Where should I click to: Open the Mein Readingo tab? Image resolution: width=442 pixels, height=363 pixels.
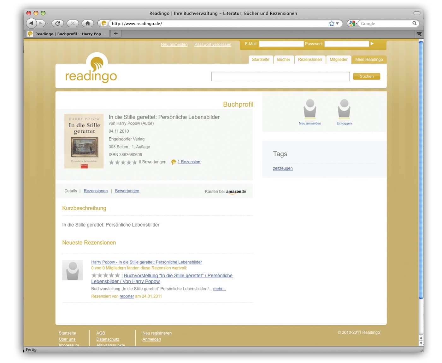click(369, 60)
